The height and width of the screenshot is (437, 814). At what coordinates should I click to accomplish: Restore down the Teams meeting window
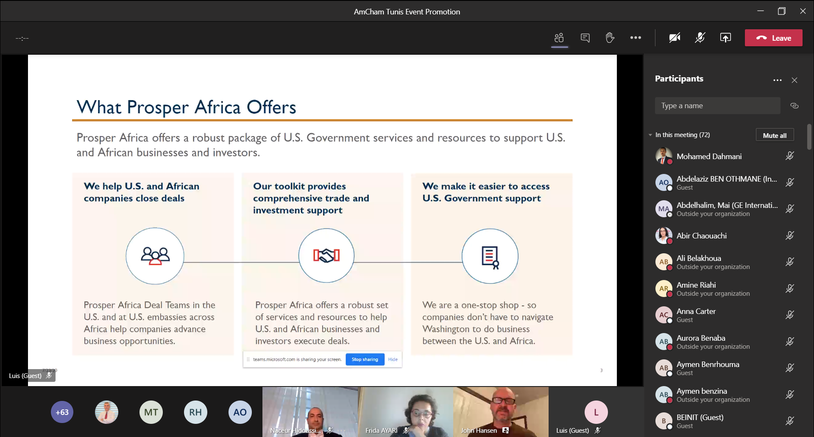click(x=782, y=11)
